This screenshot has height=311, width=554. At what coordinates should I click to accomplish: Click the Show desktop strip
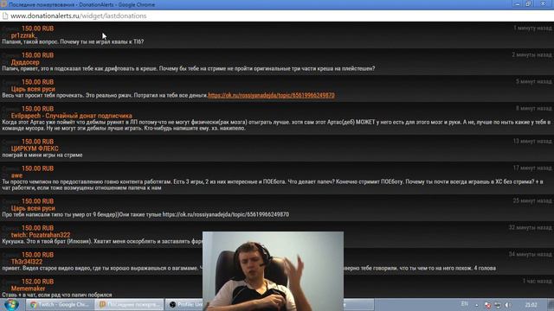coord(551,305)
